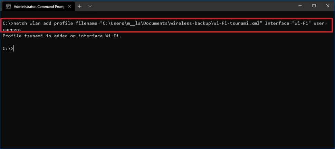The width and height of the screenshot is (335, 149).
Task: Expand the new tab profile dropdown
Action: tap(90, 6)
